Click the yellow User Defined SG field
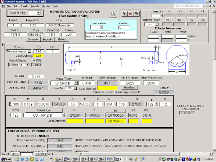Viewport: 216px width, 162px height. click(38, 55)
